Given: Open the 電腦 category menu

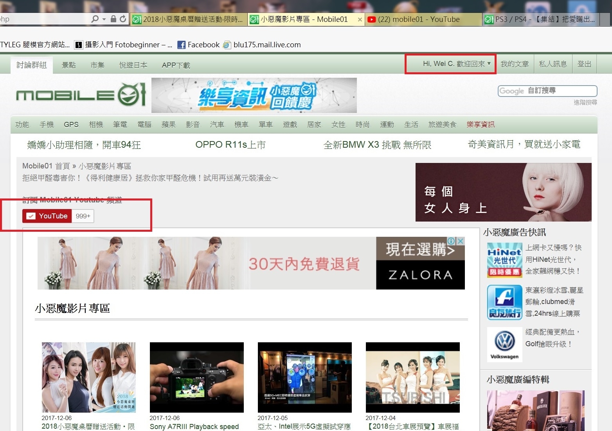Looking at the screenshot, I should [144, 124].
